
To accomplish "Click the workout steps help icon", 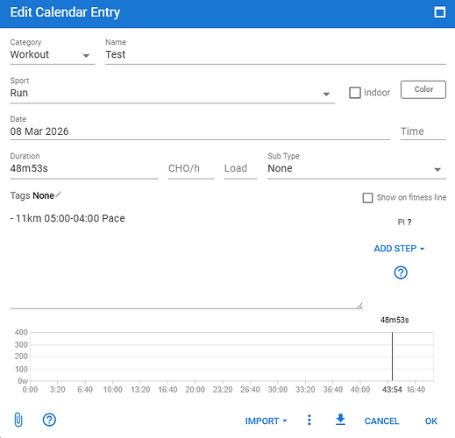I will click(x=401, y=272).
